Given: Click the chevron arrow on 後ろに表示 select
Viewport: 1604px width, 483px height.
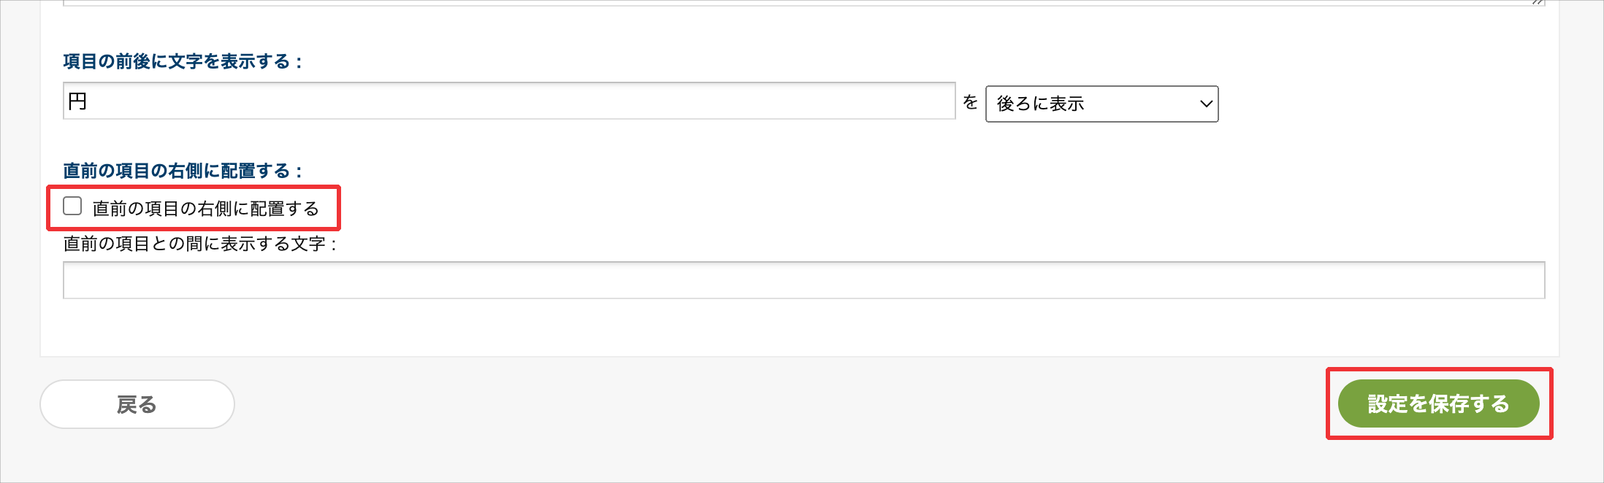Looking at the screenshot, I should tap(1206, 104).
